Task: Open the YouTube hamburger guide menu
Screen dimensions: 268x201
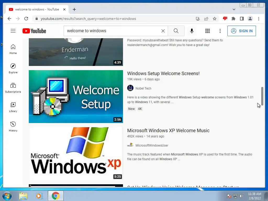Action: pos(13,31)
